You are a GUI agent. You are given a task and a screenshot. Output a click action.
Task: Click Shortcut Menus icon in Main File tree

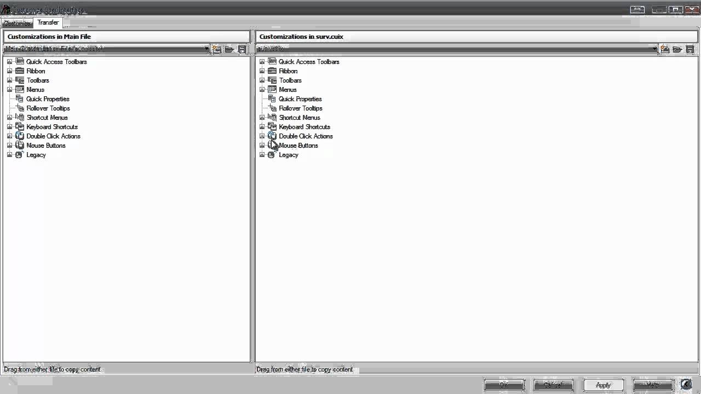point(20,118)
